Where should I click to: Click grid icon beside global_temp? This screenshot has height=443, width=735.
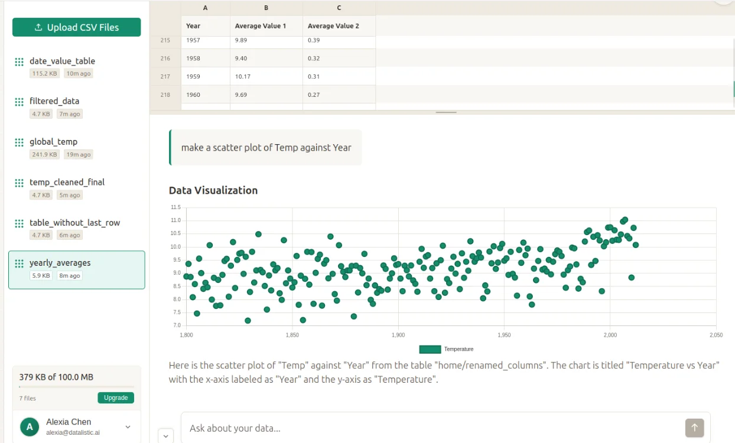point(19,142)
